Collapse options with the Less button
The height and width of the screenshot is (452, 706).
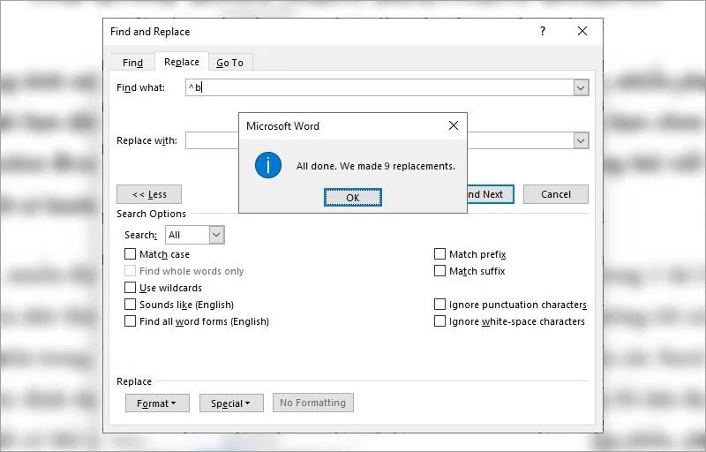click(x=149, y=194)
